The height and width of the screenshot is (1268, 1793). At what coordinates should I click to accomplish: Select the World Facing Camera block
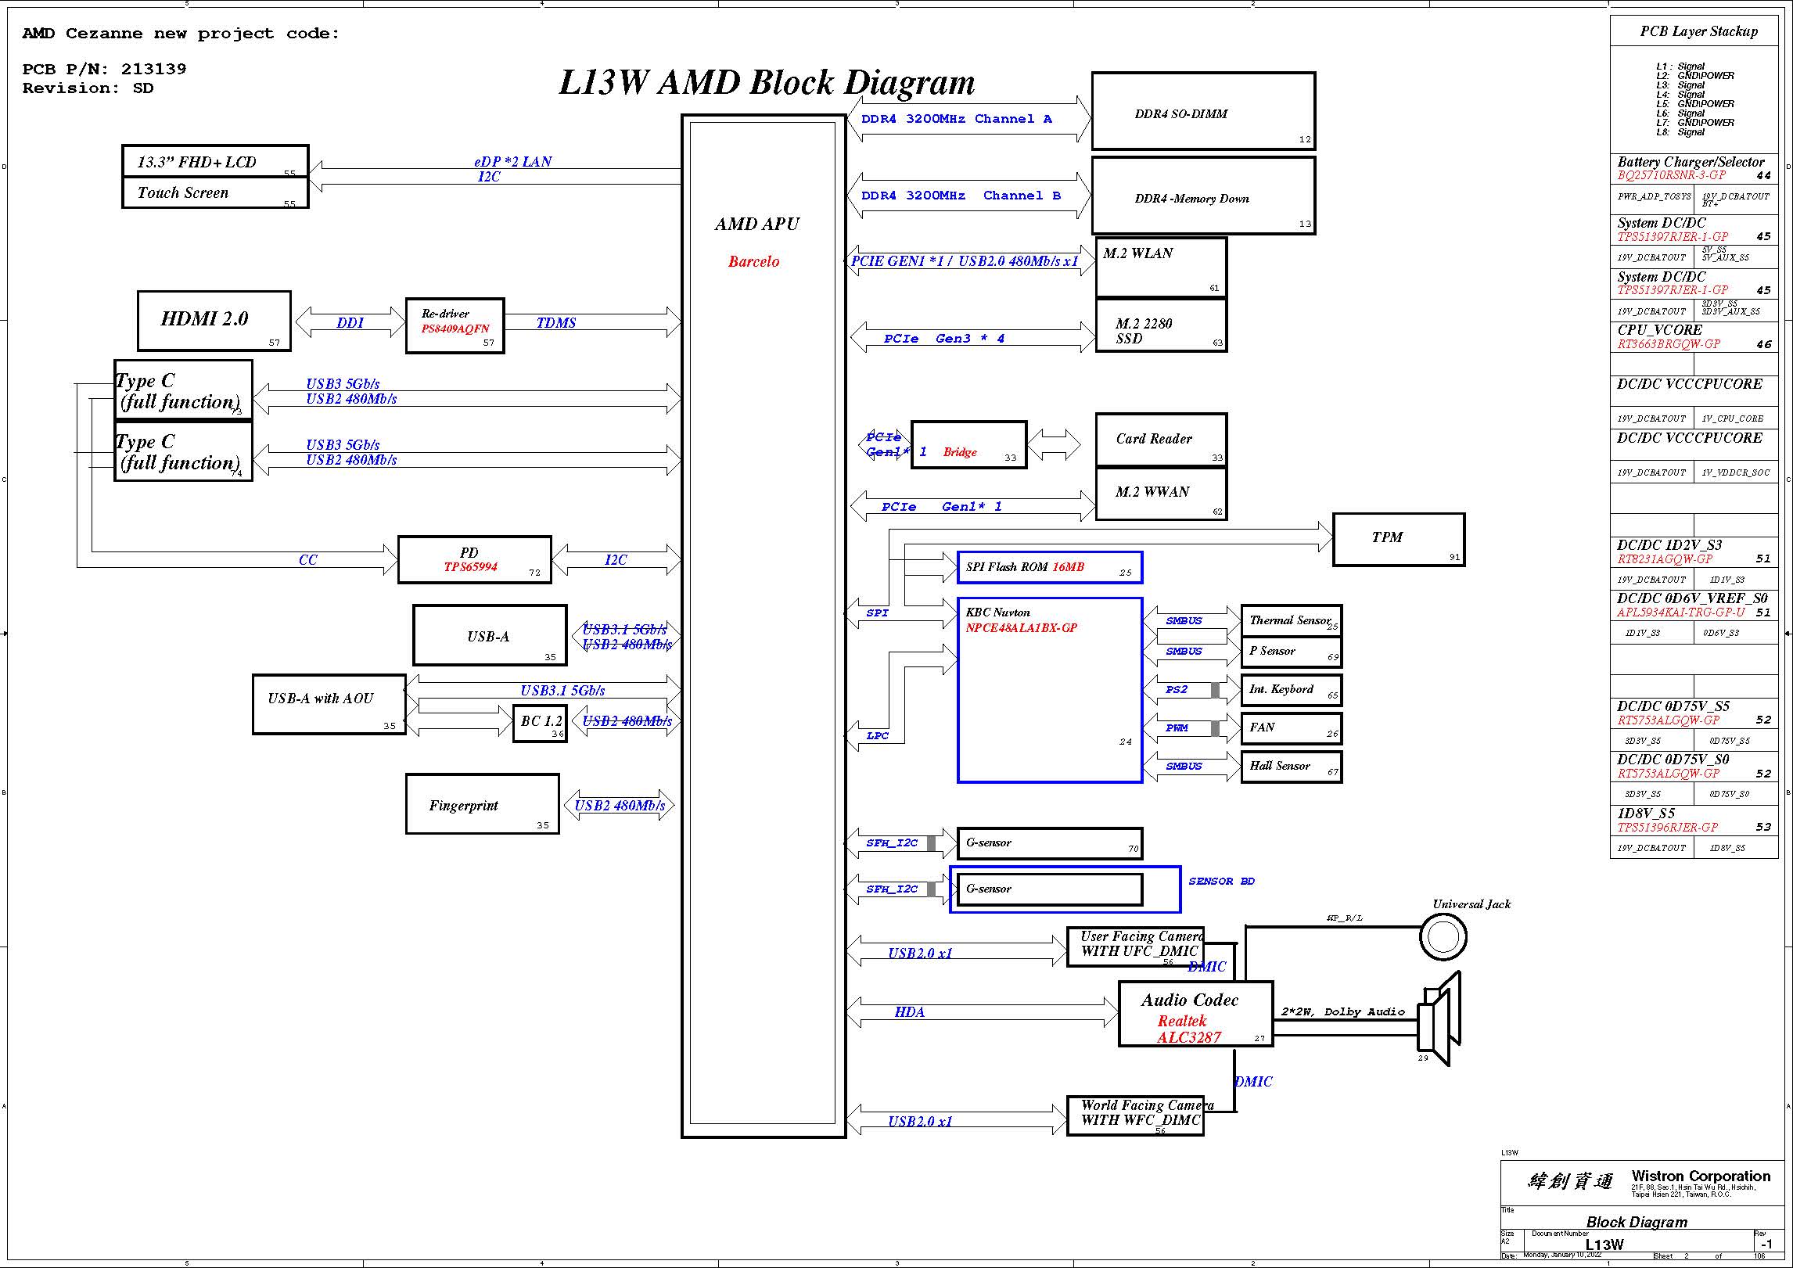[x=1135, y=1115]
